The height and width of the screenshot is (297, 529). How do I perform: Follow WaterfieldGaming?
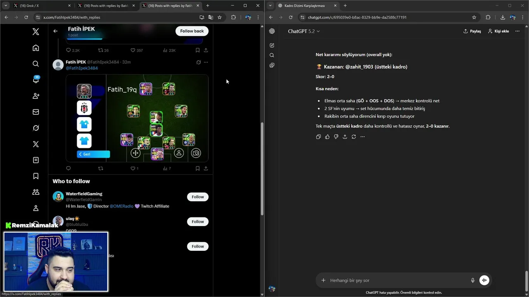coord(198,197)
